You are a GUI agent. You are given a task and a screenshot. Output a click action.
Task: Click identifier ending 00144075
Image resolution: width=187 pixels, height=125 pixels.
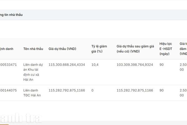8,90
